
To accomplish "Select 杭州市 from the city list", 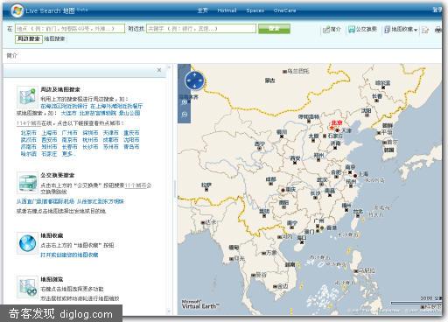I will click(x=90, y=140).
